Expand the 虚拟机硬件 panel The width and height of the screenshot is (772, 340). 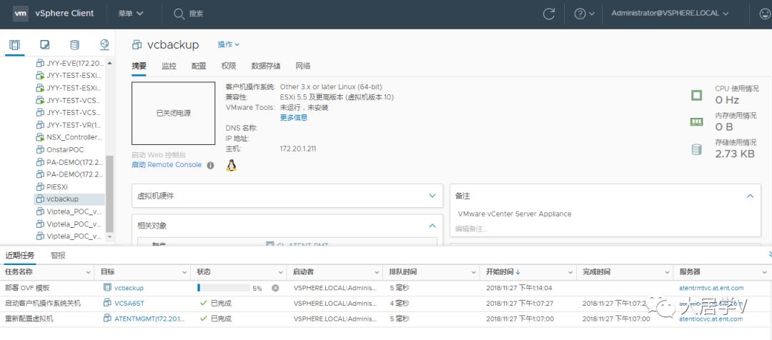[x=432, y=196]
